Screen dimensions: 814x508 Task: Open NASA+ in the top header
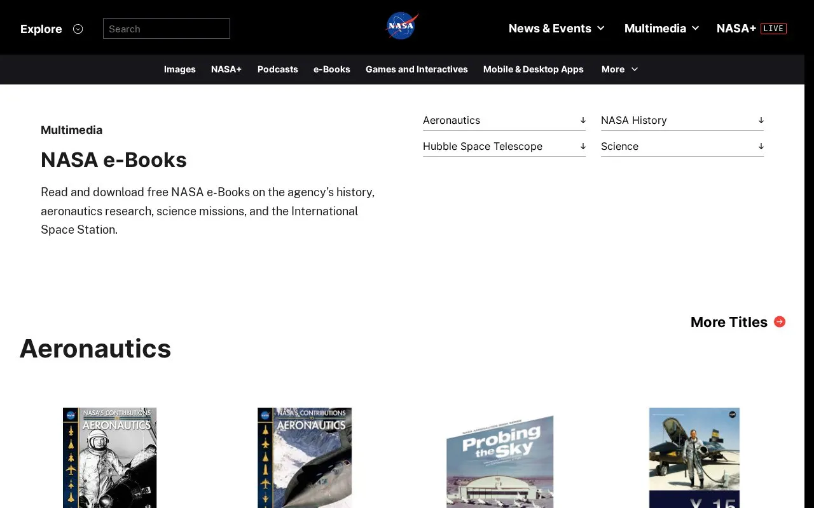[736, 29]
